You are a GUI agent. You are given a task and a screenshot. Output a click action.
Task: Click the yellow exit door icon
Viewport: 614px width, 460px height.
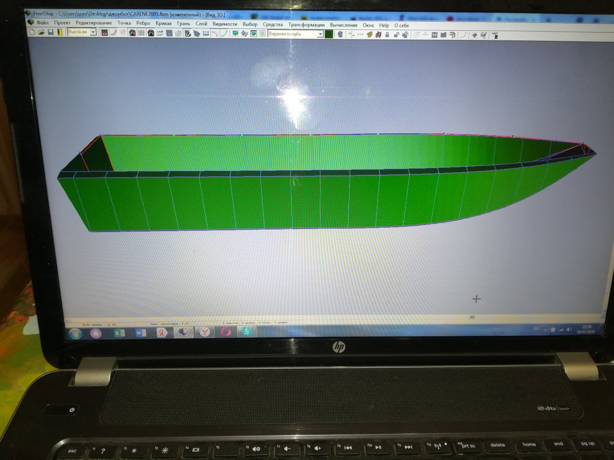pyautogui.click(x=59, y=32)
